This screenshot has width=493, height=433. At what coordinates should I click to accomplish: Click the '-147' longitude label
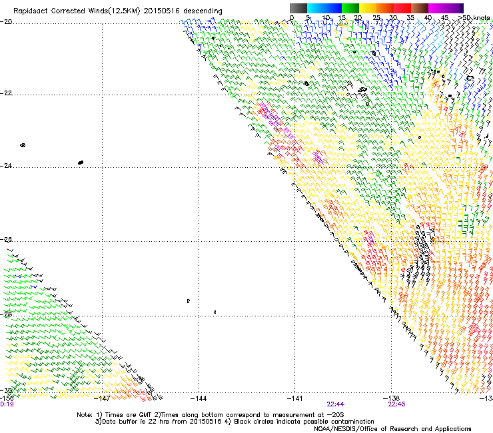tap(102, 398)
